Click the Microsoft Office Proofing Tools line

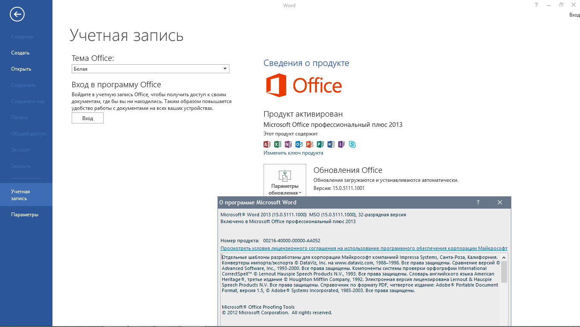tap(258, 307)
